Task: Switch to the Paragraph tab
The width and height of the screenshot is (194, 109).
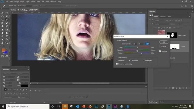Action: [x=14, y=70]
